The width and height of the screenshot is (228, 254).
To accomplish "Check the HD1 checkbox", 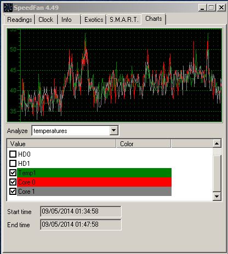I will (x=13, y=163).
